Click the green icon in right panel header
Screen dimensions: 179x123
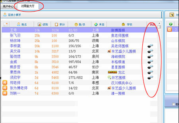171,24
